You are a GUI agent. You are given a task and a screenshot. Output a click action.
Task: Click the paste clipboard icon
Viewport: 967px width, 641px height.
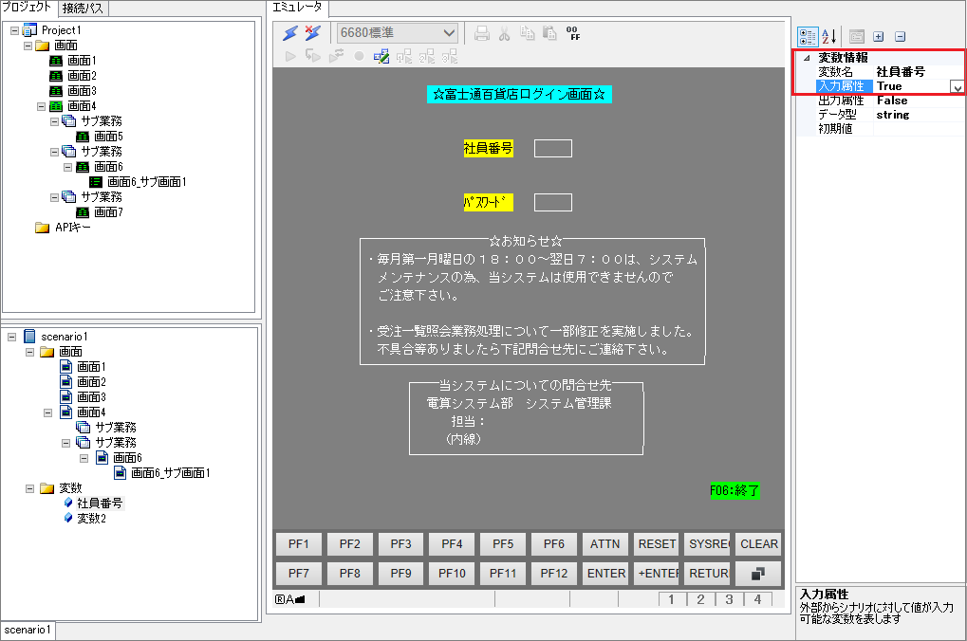tap(549, 33)
